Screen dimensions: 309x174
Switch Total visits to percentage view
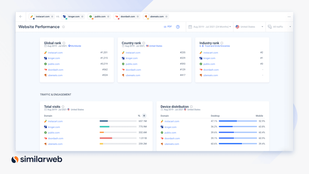pos(139,116)
